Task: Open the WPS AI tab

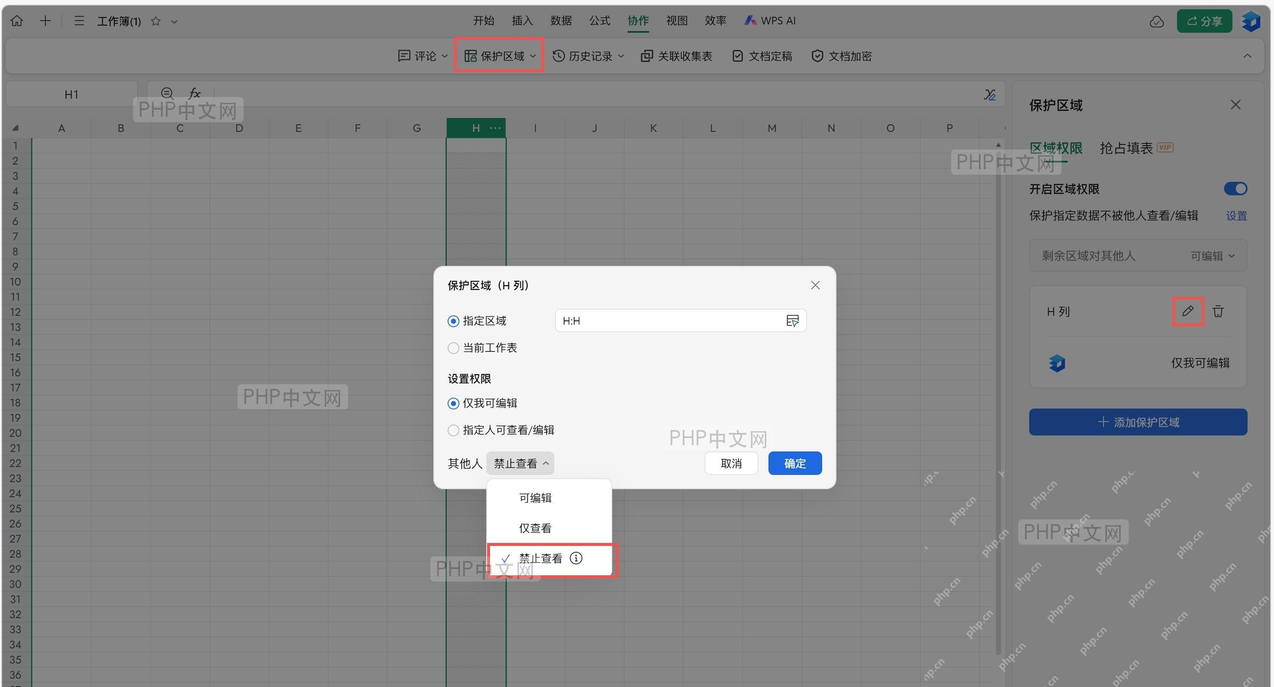Action: [770, 21]
